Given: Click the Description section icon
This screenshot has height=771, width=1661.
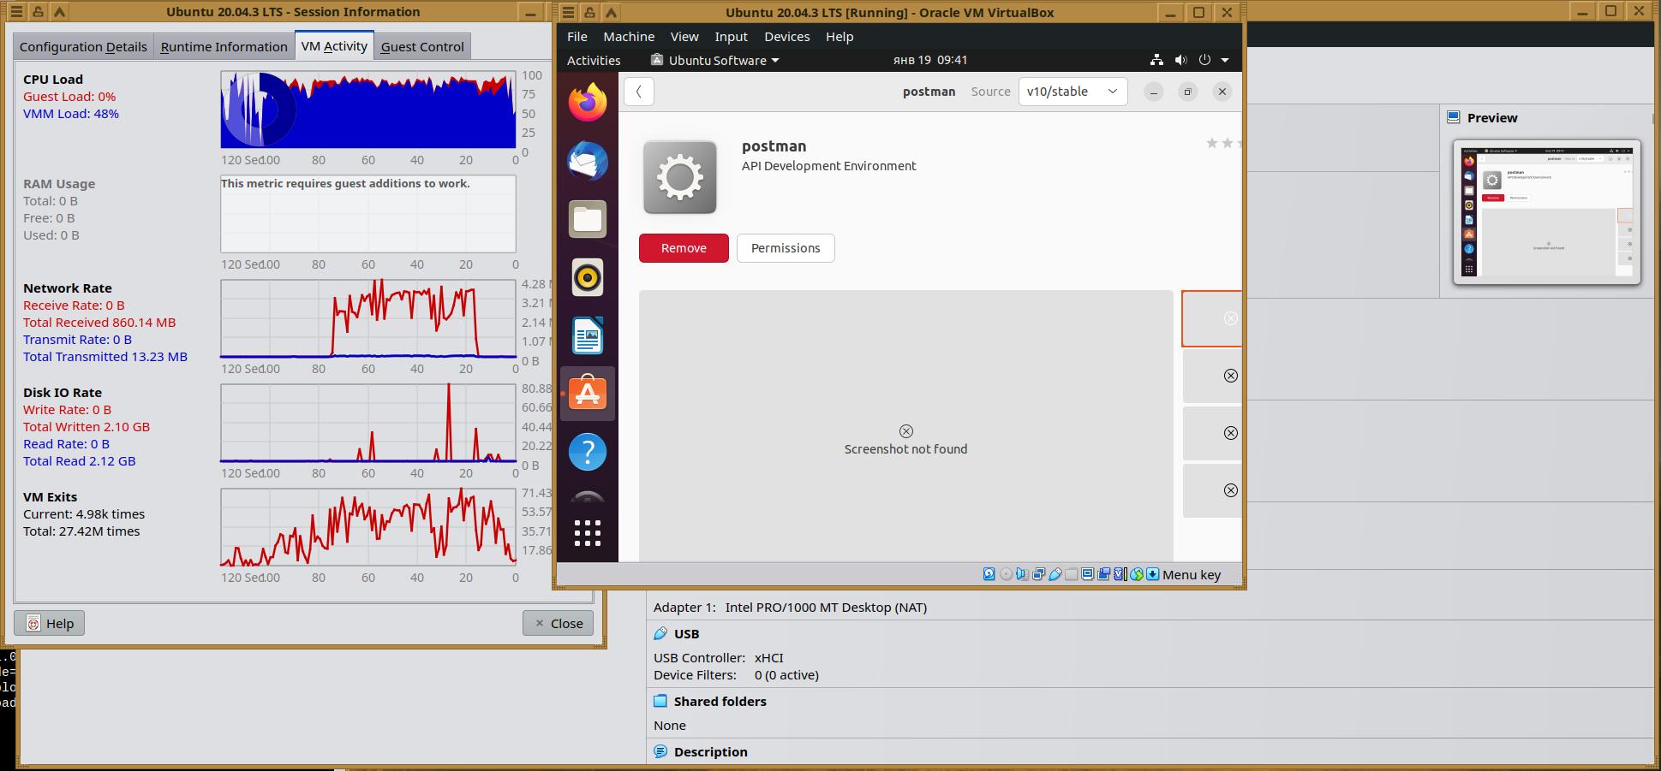Looking at the screenshot, I should pos(660,752).
